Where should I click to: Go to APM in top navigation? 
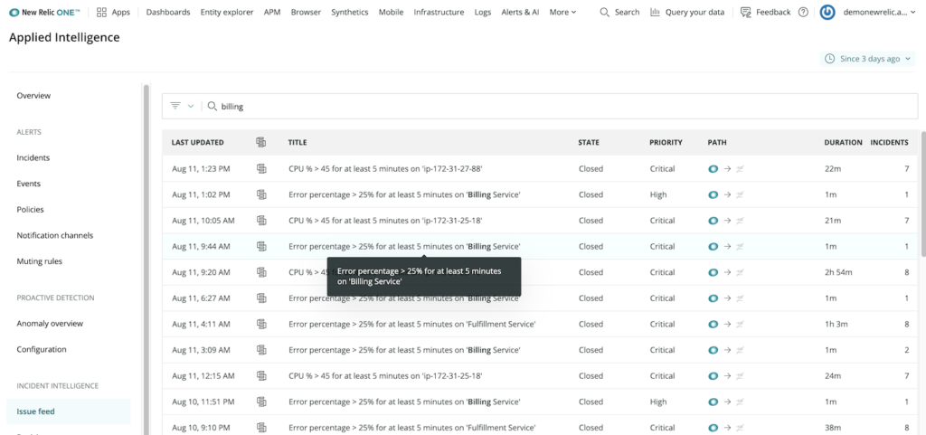[272, 12]
